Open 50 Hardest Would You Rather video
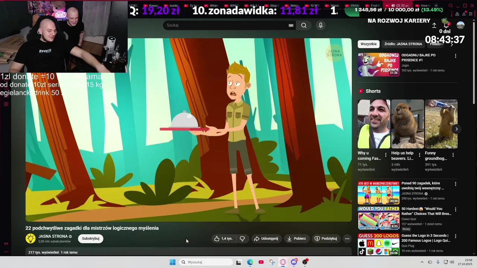Image resolution: width=477 pixels, height=268 pixels. (x=426, y=211)
